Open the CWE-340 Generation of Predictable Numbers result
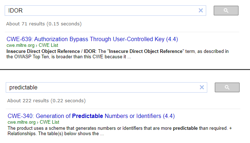250x143 pixels. tap(91, 116)
